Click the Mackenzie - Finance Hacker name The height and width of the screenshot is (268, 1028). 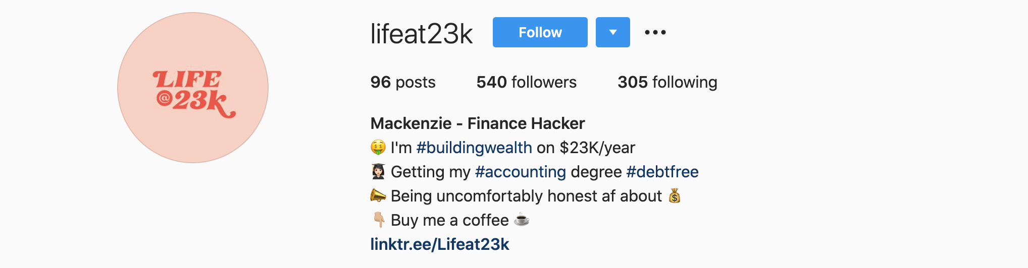(x=477, y=123)
